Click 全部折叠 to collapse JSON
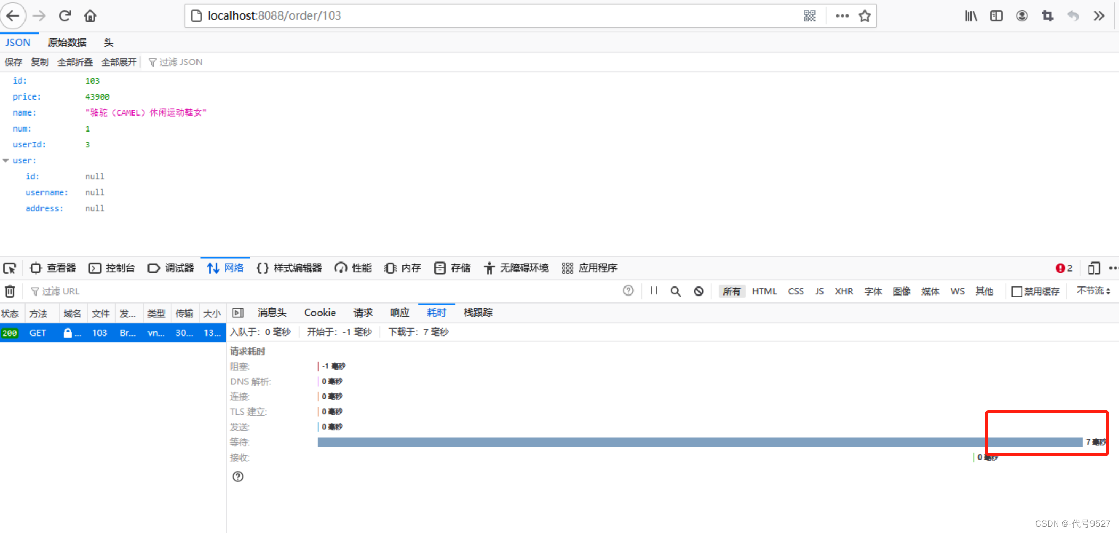 (x=75, y=62)
